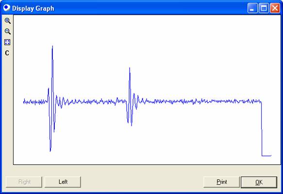Click the Left button
This screenshot has width=283, height=194.
pos(63,182)
